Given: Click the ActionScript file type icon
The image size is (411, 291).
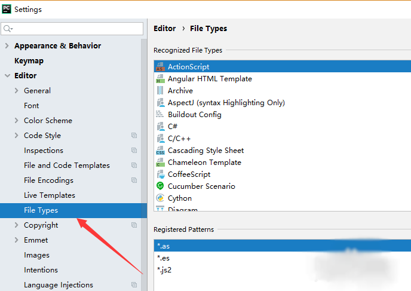Looking at the screenshot, I should click(160, 67).
